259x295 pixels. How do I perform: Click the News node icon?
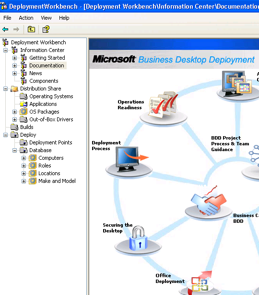point(24,73)
